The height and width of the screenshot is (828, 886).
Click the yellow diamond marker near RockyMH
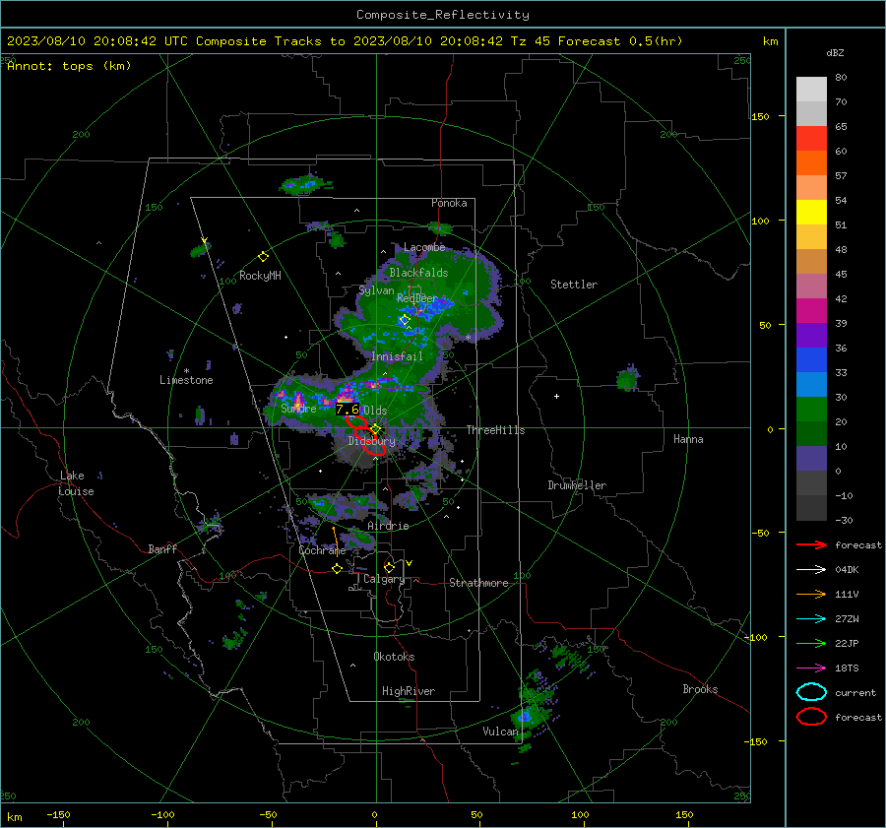263,257
